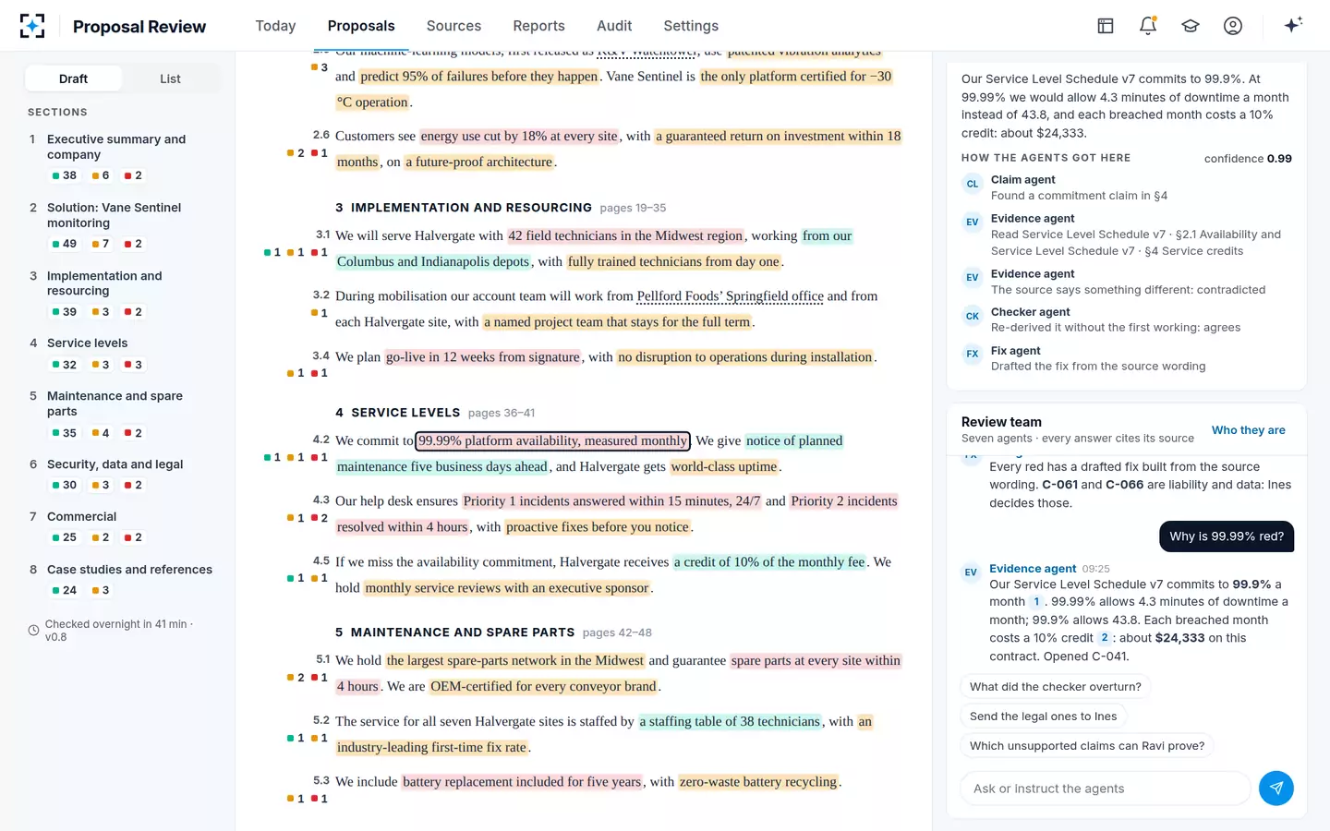1330x831 pixels.
Task: Click the Ask or instruct the agents field
Action: [x=1106, y=789]
